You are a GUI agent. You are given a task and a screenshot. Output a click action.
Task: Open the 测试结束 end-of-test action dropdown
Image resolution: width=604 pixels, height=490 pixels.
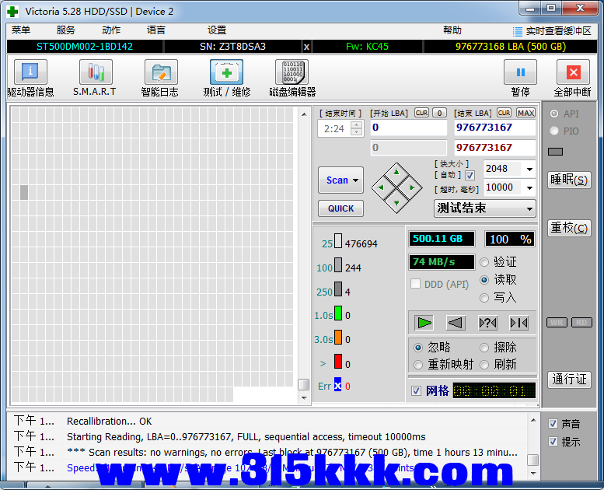(x=529, y=208)
